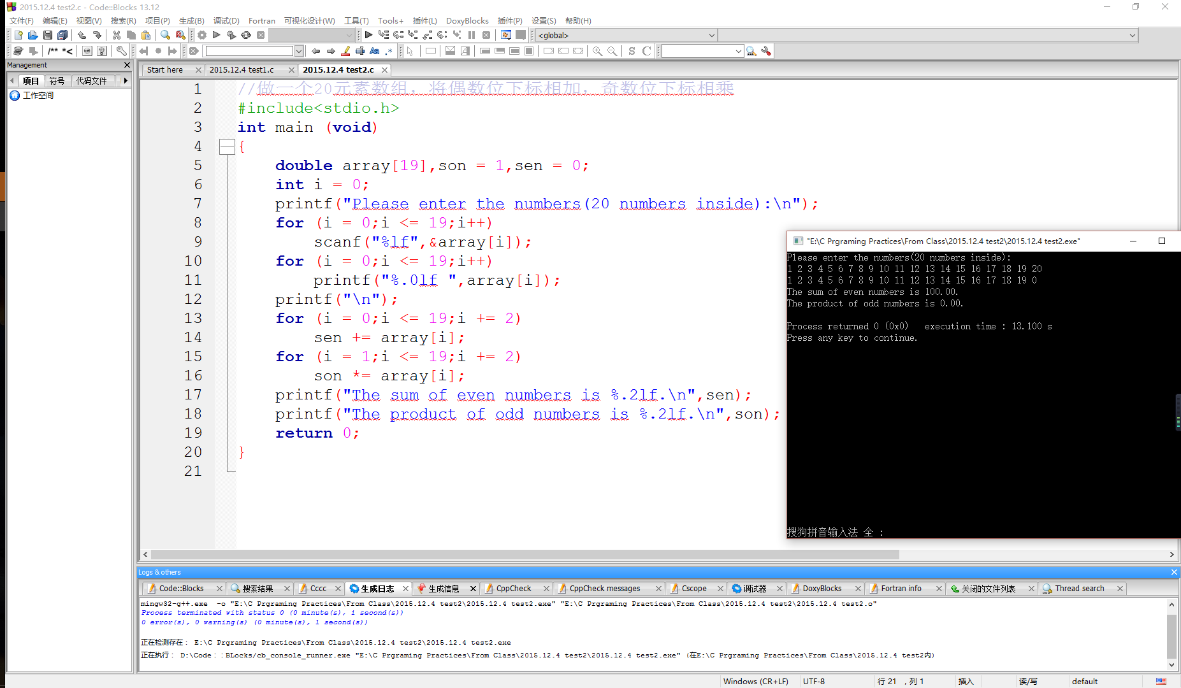This screenshot has width=1181, height=688.
Task: Toggle regular expression option in incremental search
Action: point(389,51)
